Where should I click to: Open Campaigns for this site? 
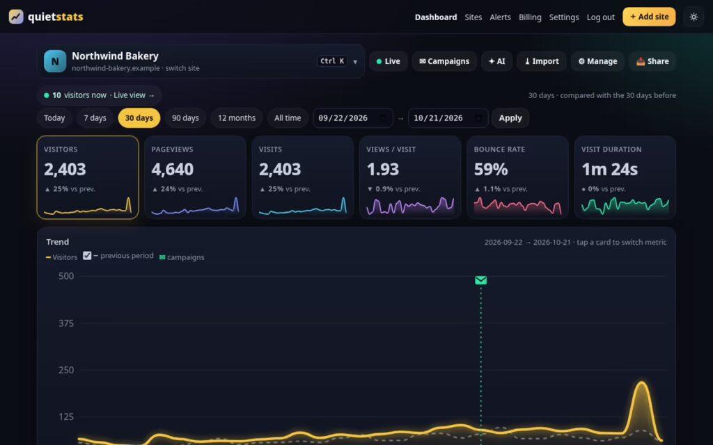tap(444, 61)
